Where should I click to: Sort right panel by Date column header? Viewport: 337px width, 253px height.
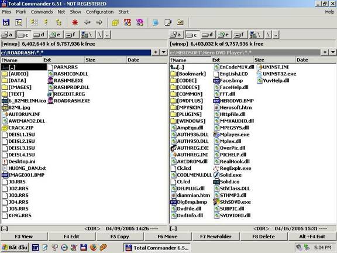pos(315,60)
